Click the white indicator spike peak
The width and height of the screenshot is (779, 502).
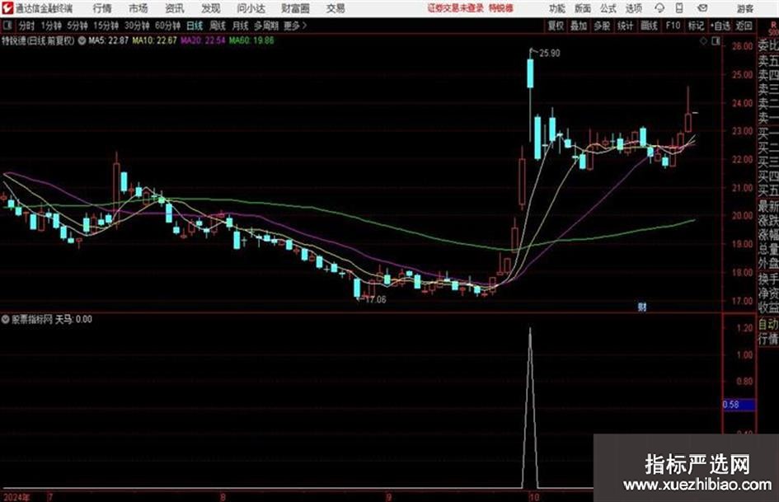(530, 330)
